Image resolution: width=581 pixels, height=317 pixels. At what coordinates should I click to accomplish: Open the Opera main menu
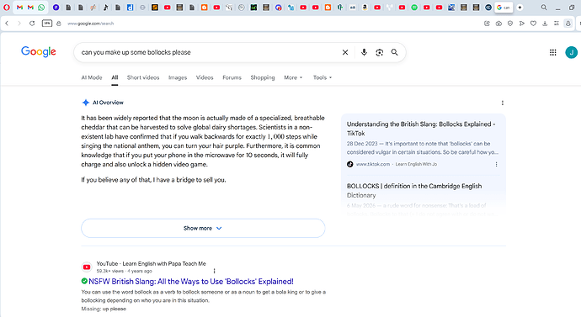click(x=7, y=8)
